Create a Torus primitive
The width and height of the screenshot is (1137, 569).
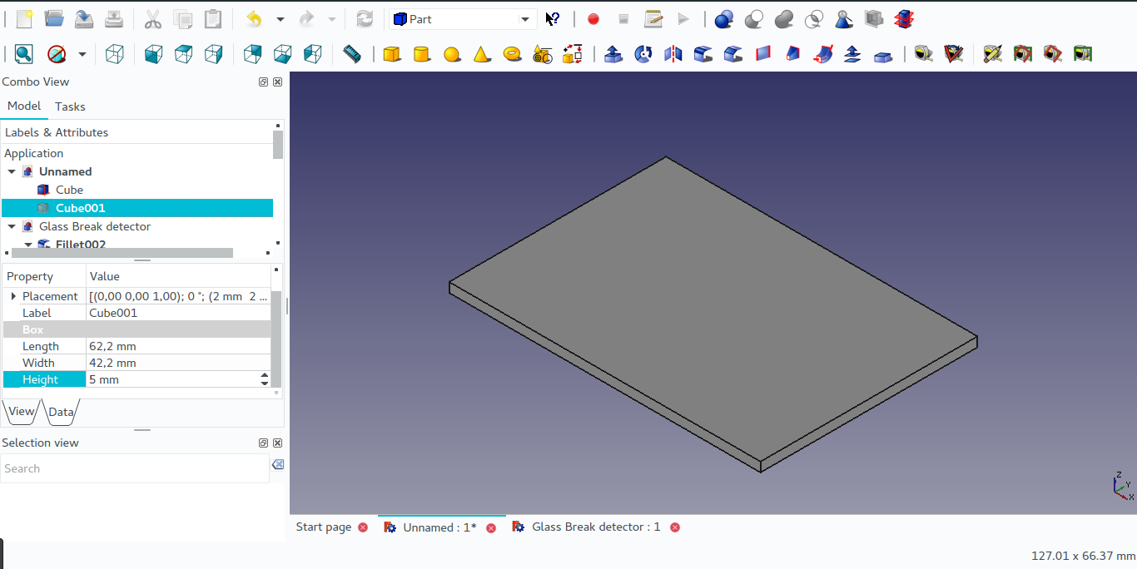[513, 54]
